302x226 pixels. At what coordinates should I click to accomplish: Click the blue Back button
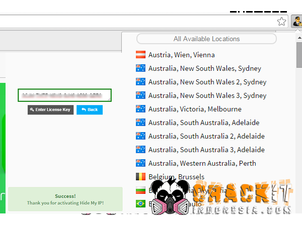pyautogui.click(x=90, y=109)
